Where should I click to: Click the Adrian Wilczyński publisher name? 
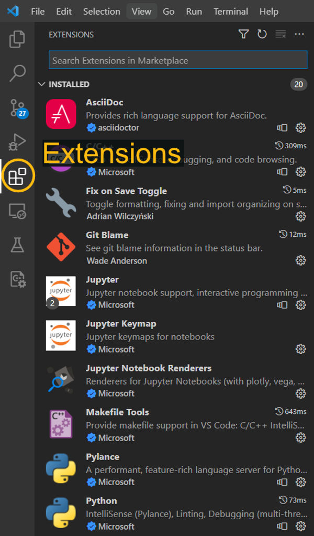tap(120, 216)
